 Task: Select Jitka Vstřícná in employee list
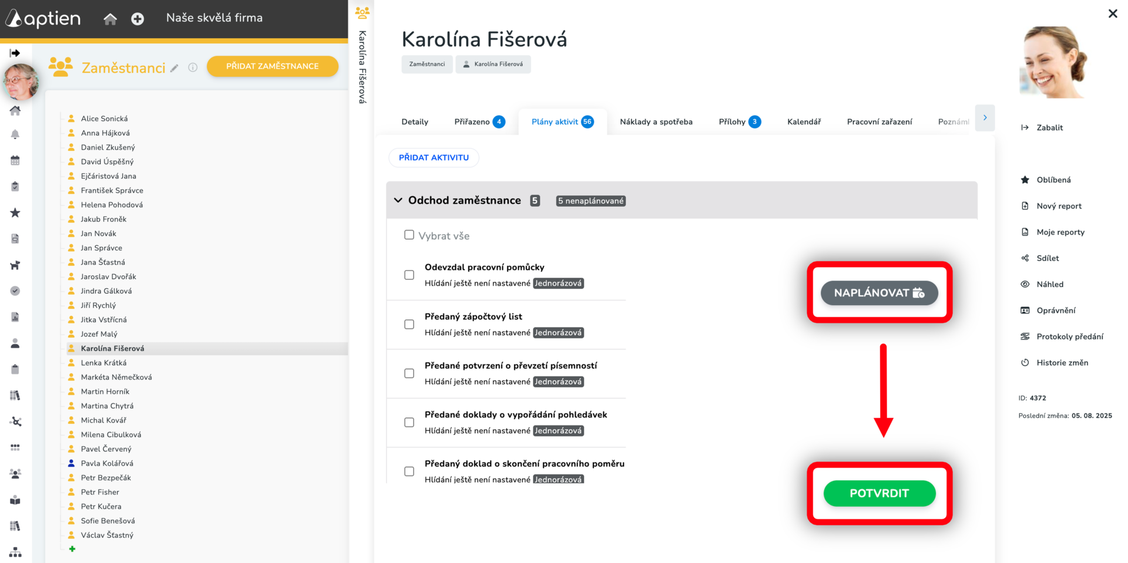coord(103,320)
